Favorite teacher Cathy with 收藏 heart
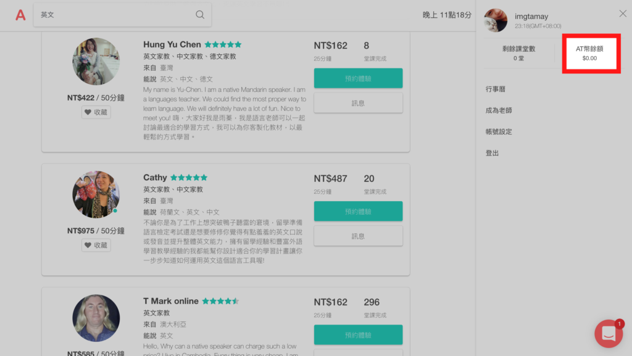The image size is (632, 356). 96,245
